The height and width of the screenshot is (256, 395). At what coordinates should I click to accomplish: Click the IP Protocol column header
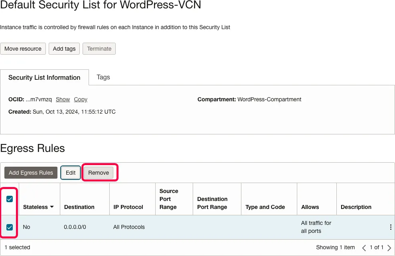[x=128, y=207]
